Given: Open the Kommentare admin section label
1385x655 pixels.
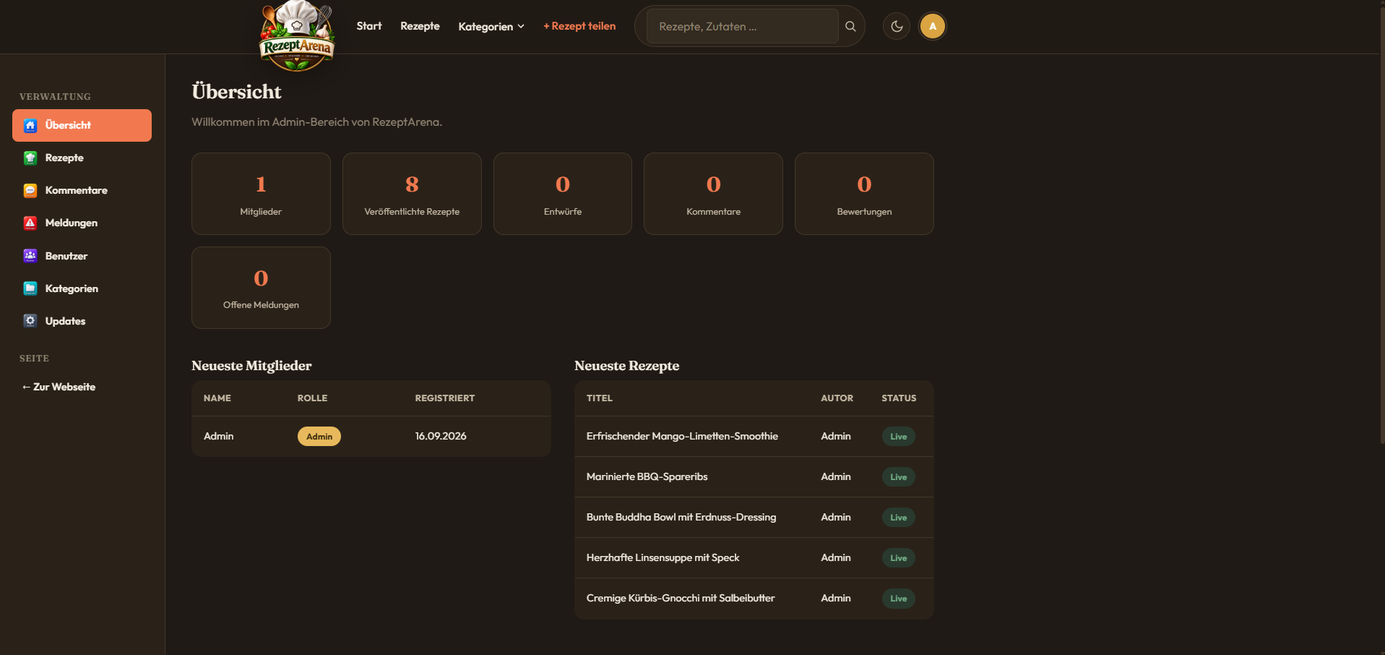Looking at the screenshot, I should [77, 190].
